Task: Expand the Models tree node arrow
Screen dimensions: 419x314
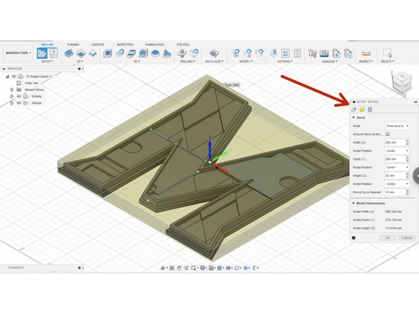Action: (12, 96)
